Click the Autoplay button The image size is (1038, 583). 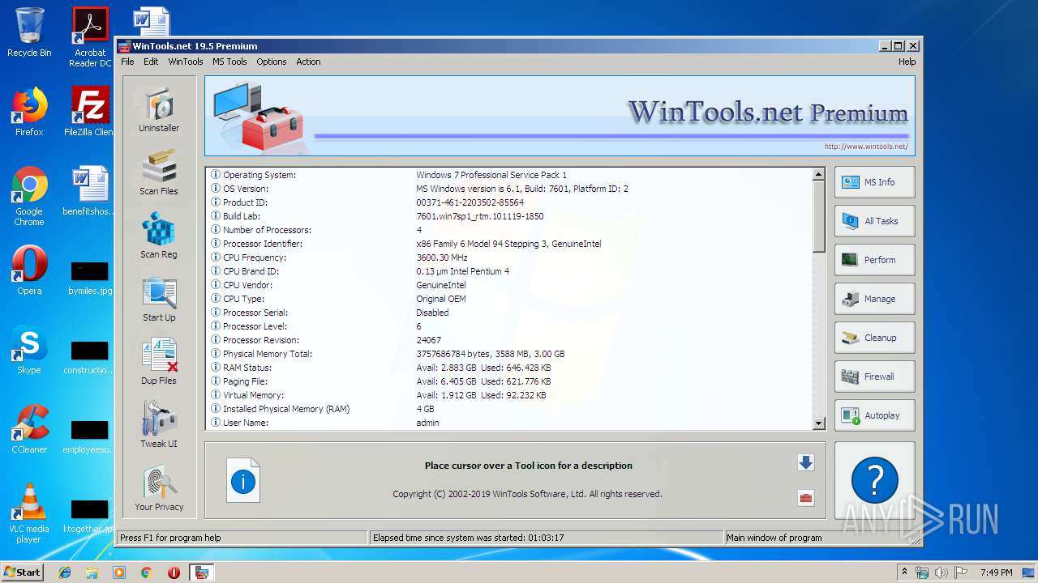click(875, 415)
